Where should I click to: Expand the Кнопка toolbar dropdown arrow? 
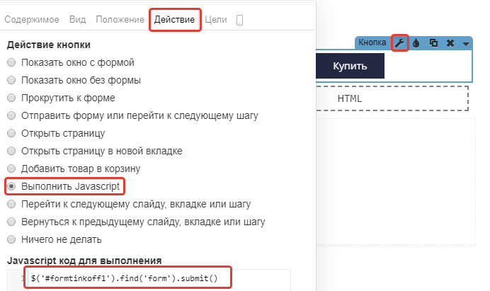[466, 44]
